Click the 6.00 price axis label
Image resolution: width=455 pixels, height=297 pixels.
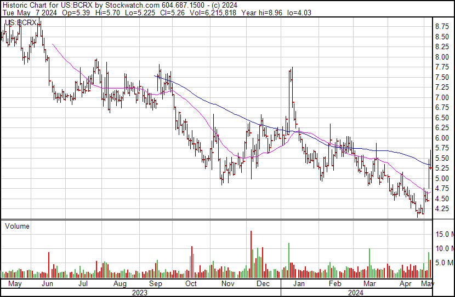click(x=442, y=138)
